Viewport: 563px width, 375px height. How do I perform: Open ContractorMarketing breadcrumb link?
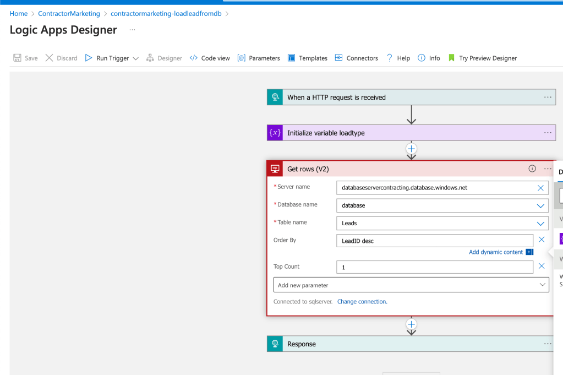click(69, 14)
